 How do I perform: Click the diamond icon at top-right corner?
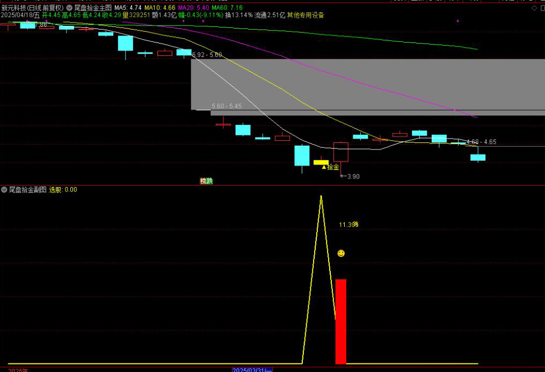click(534, 8)
